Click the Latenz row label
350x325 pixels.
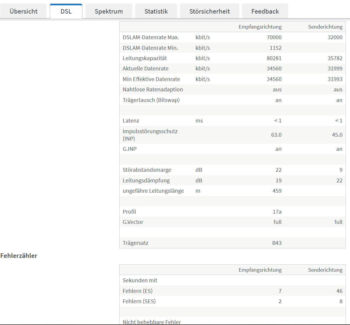[x=131, y=121]
